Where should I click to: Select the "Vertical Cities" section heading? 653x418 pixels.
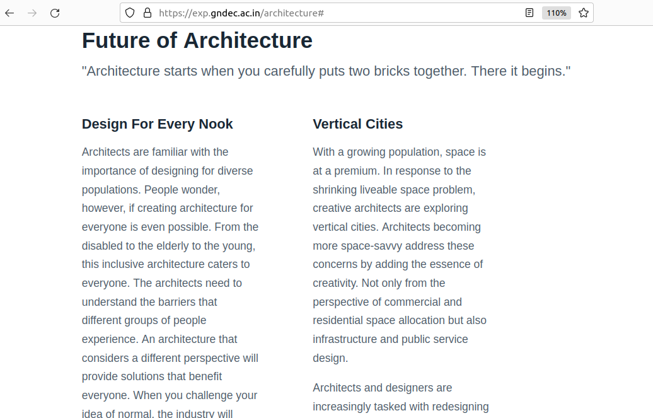[x=357, y=124]
